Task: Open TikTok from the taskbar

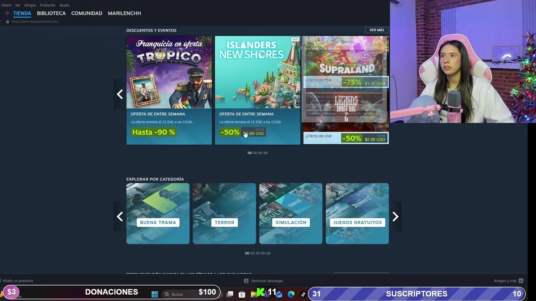Action: [x=303, y=294]
